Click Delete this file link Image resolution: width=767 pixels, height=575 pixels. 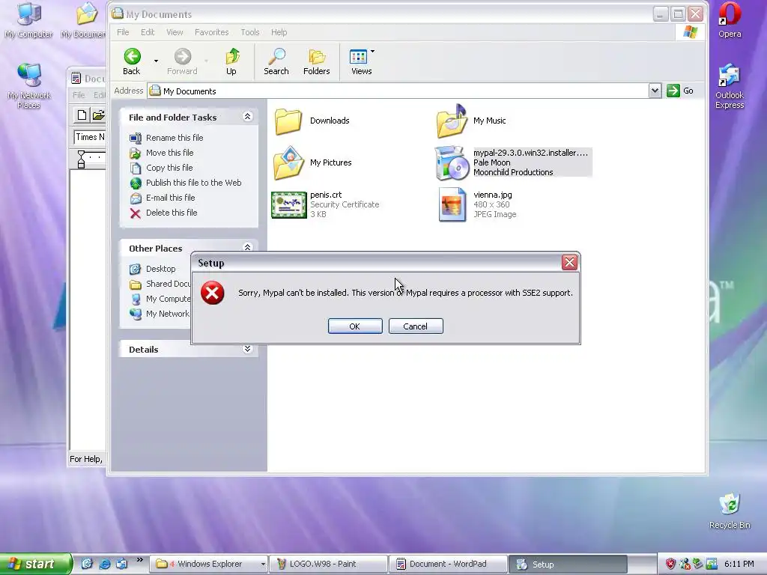click(172, 213)
